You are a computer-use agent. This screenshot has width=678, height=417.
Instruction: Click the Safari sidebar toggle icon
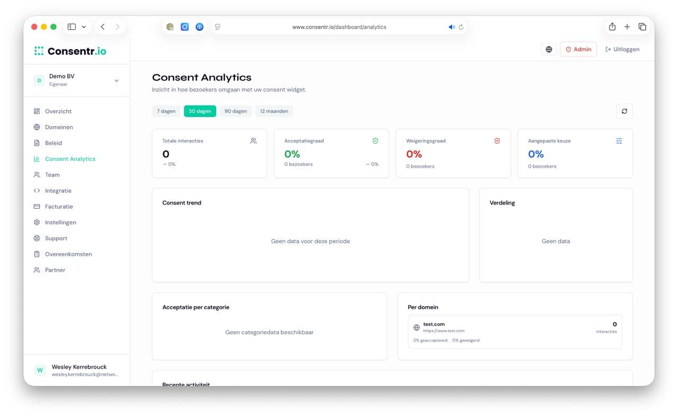coord(72,26)
